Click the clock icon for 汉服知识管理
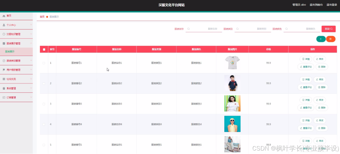 [4, 34]
